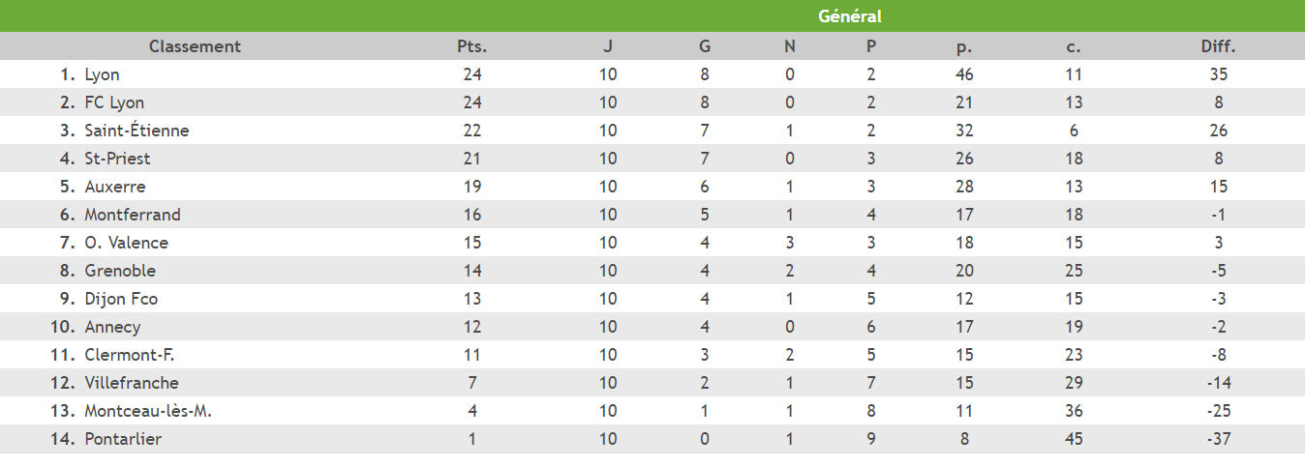Viewport: 1305px width, 467px height.
Task: Click the Annecy team name
Action: pyautogui.click(x=112, y=327)
